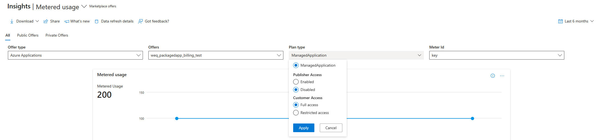601x140 pixels.
Task: Expand the Meter Id dropdown
Action: 497,55
